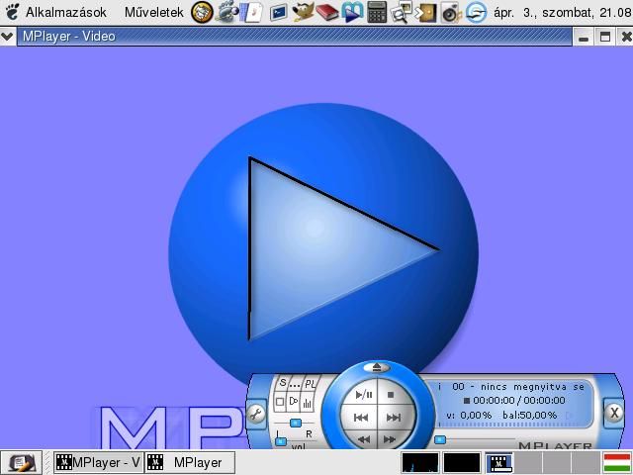633x475 pixels.
Task: Click the '...' button on MPlayer controller
Action: tap(295, 384)
